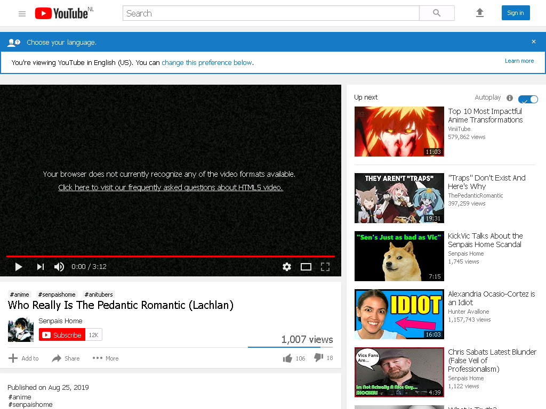This screenshot has width=546, height=409.
Task: Open Alexandria Ocasio-Cortez IDIOT thumbnail
Action: (399, 314)
